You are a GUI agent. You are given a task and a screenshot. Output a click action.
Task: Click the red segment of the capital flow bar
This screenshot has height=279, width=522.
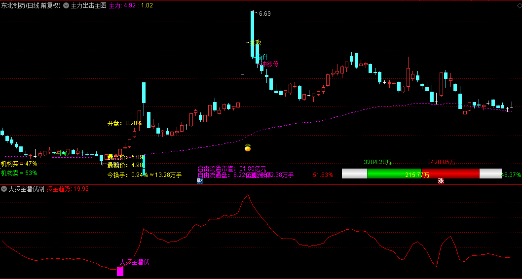(450, 174)
